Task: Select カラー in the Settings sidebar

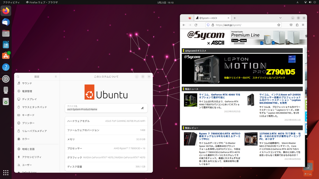Action: point(37,139)
